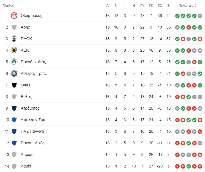Click the yellow ΑΕΚ club badge
205x172 pixels.
coord(14,50)
